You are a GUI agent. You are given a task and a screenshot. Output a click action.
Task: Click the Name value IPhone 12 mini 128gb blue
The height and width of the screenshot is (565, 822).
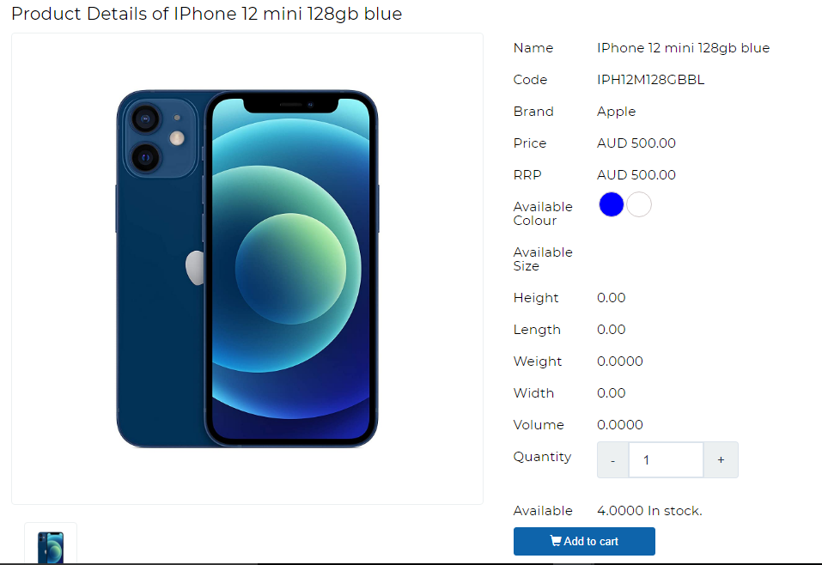pos(683,48)
